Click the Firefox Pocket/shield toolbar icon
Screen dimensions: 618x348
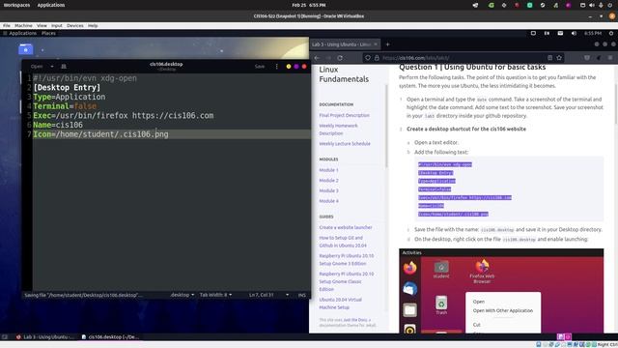(x=587, y=58)
